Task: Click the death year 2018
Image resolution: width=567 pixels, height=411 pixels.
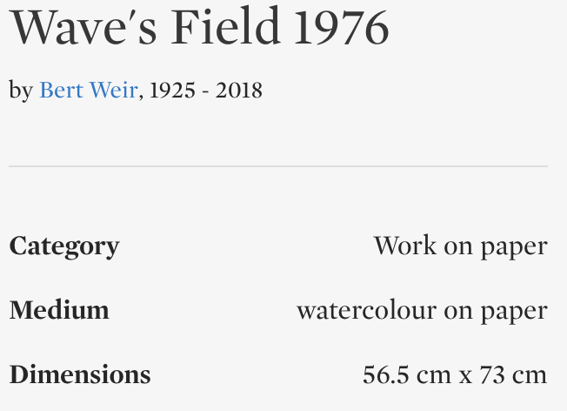Action: tap(239, 90)
